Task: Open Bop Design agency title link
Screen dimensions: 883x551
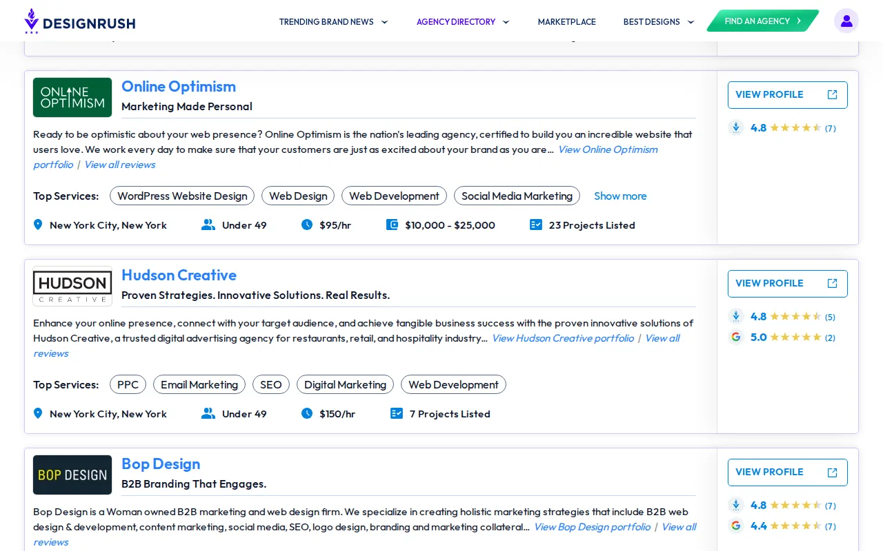Action: click(x=161, y=464)
